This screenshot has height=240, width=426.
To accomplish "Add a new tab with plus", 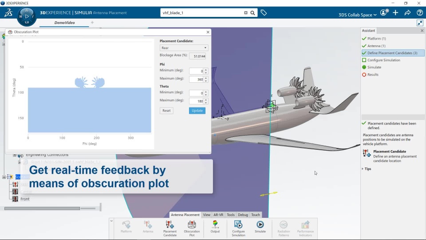I will pos(92,23).
